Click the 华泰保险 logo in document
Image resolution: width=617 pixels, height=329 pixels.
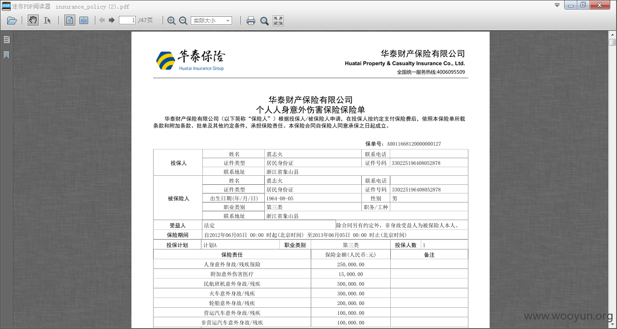tap(191, 60)
